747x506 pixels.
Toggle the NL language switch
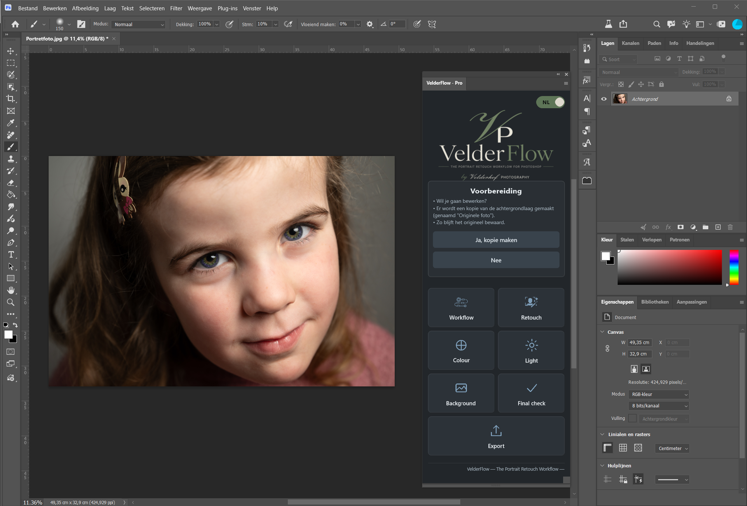point(550,102)
